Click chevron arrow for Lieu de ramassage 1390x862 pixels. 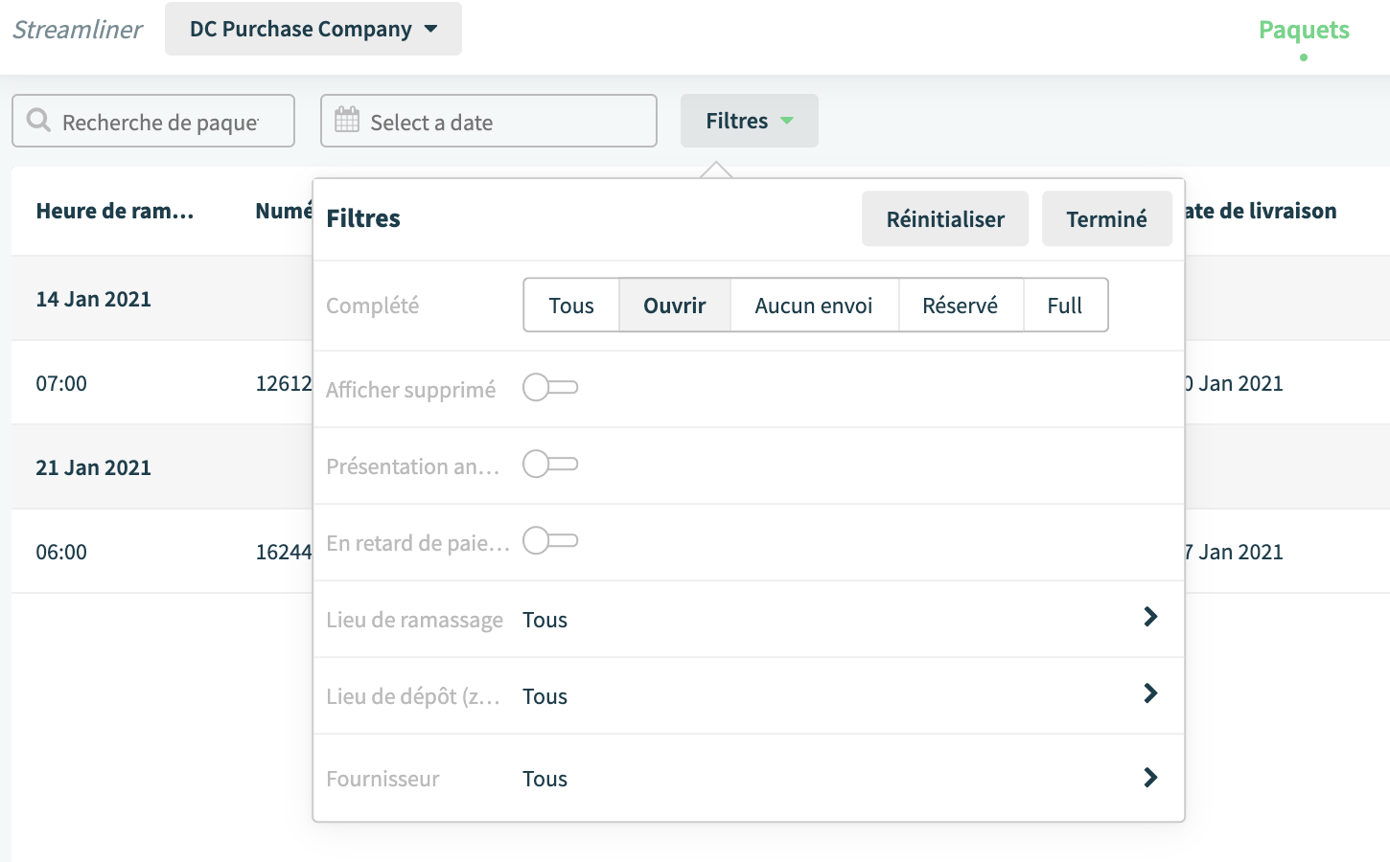[x=1150, y=617]
